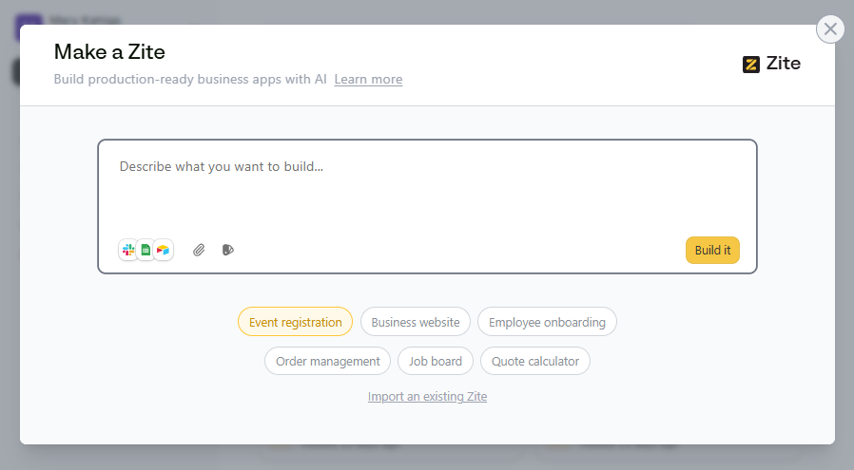Click the Make a Zite heading
Viewport: 854px width, 470px height.
point(109,52)
